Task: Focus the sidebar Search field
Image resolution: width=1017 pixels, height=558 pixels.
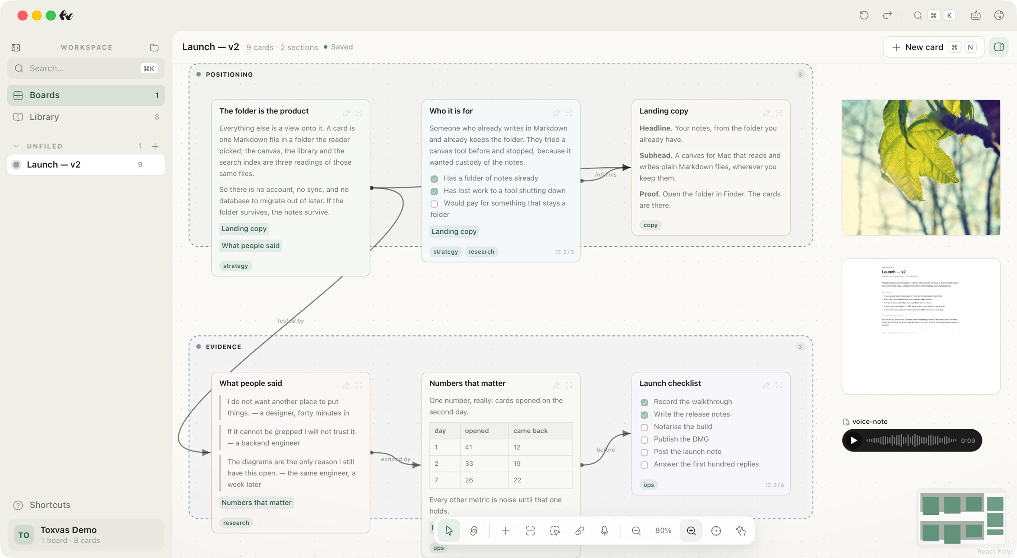Action: coord(86,69)
